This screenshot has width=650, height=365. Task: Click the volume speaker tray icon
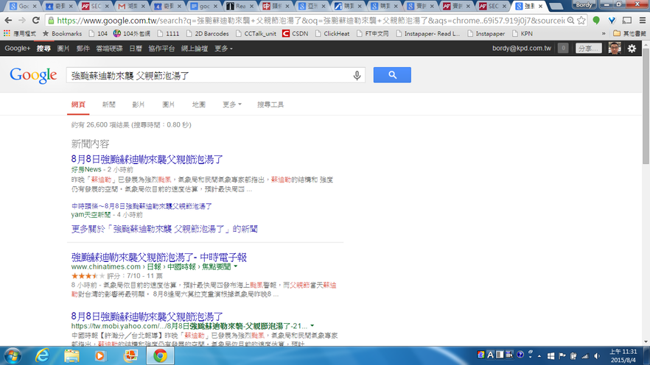coord(597,356)
